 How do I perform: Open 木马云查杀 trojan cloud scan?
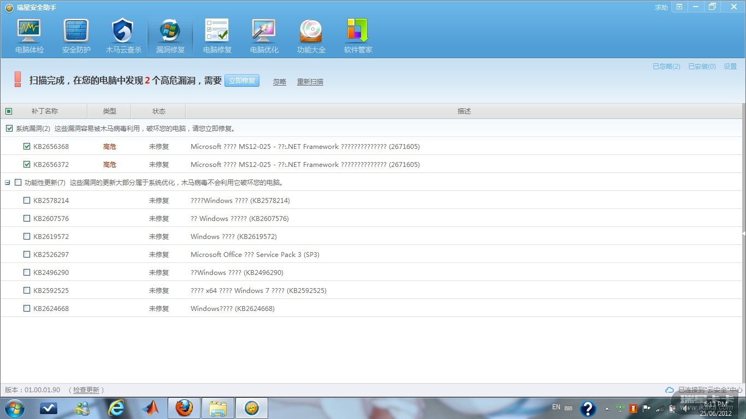coord(123,37)
